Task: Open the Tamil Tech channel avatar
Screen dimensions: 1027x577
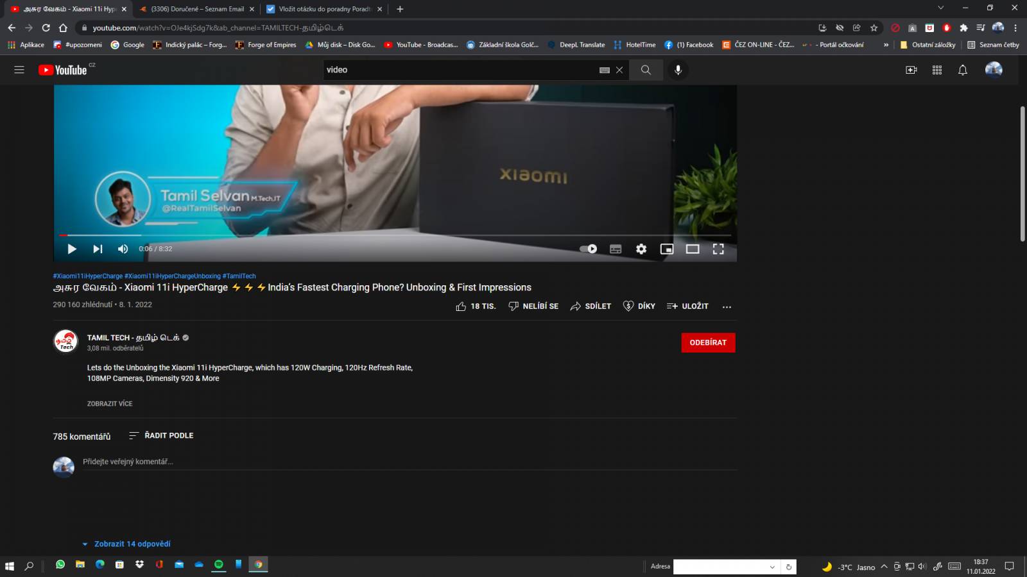Action: click(65, 341)
